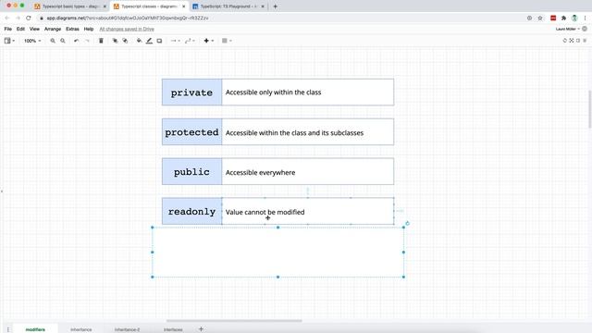Open the Help menu

89,29
